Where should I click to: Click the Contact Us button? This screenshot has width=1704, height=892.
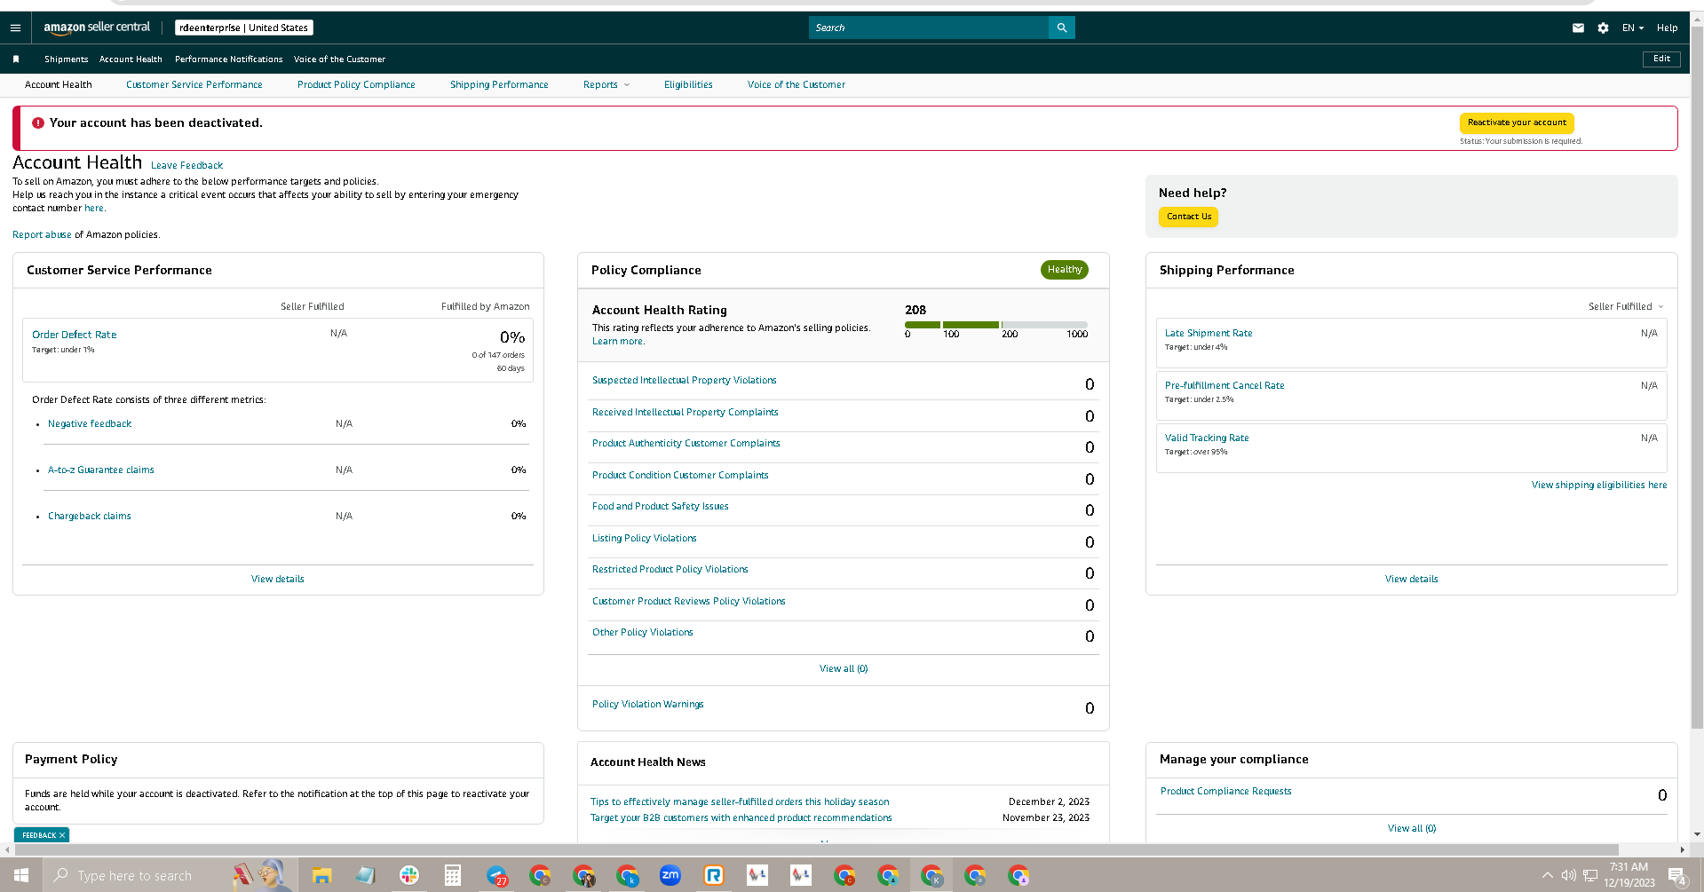pos(1188,217)
